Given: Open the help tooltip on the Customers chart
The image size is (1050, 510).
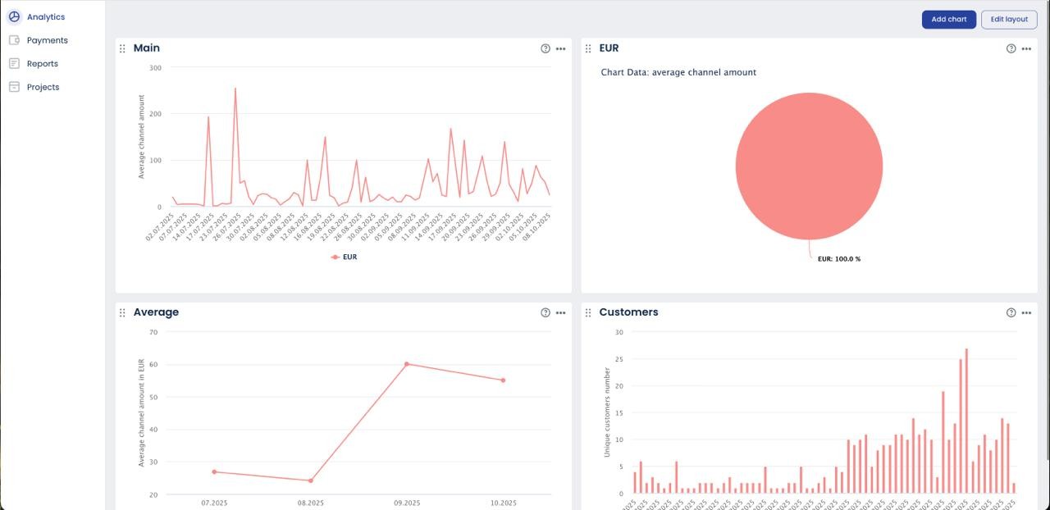Looking at the screenshot, I should click(1011, 312).
